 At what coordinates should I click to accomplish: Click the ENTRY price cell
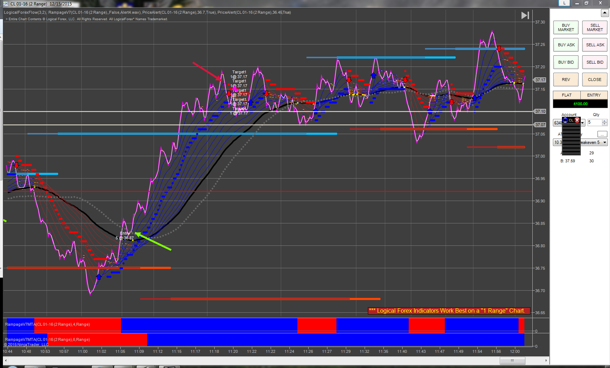point(594,95)
